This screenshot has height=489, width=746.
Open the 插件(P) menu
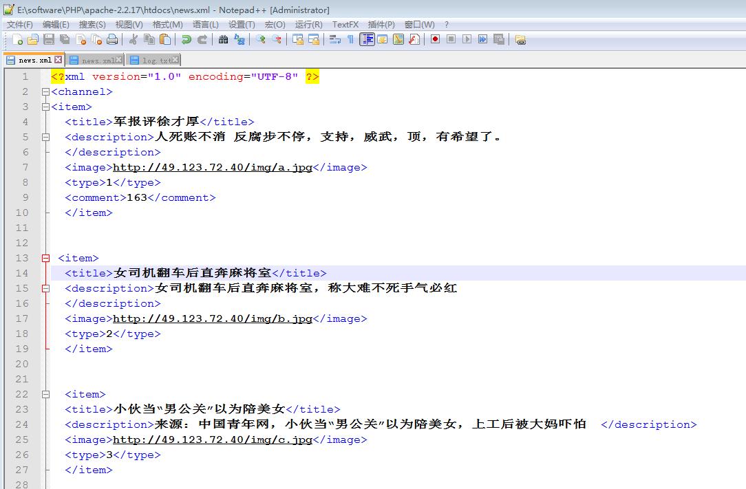381,24
